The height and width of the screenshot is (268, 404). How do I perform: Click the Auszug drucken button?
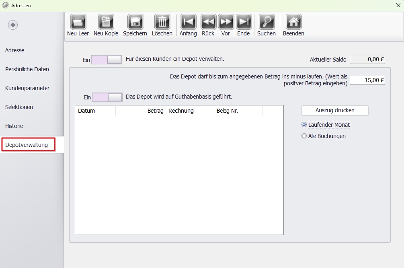[x=335, y=110]
